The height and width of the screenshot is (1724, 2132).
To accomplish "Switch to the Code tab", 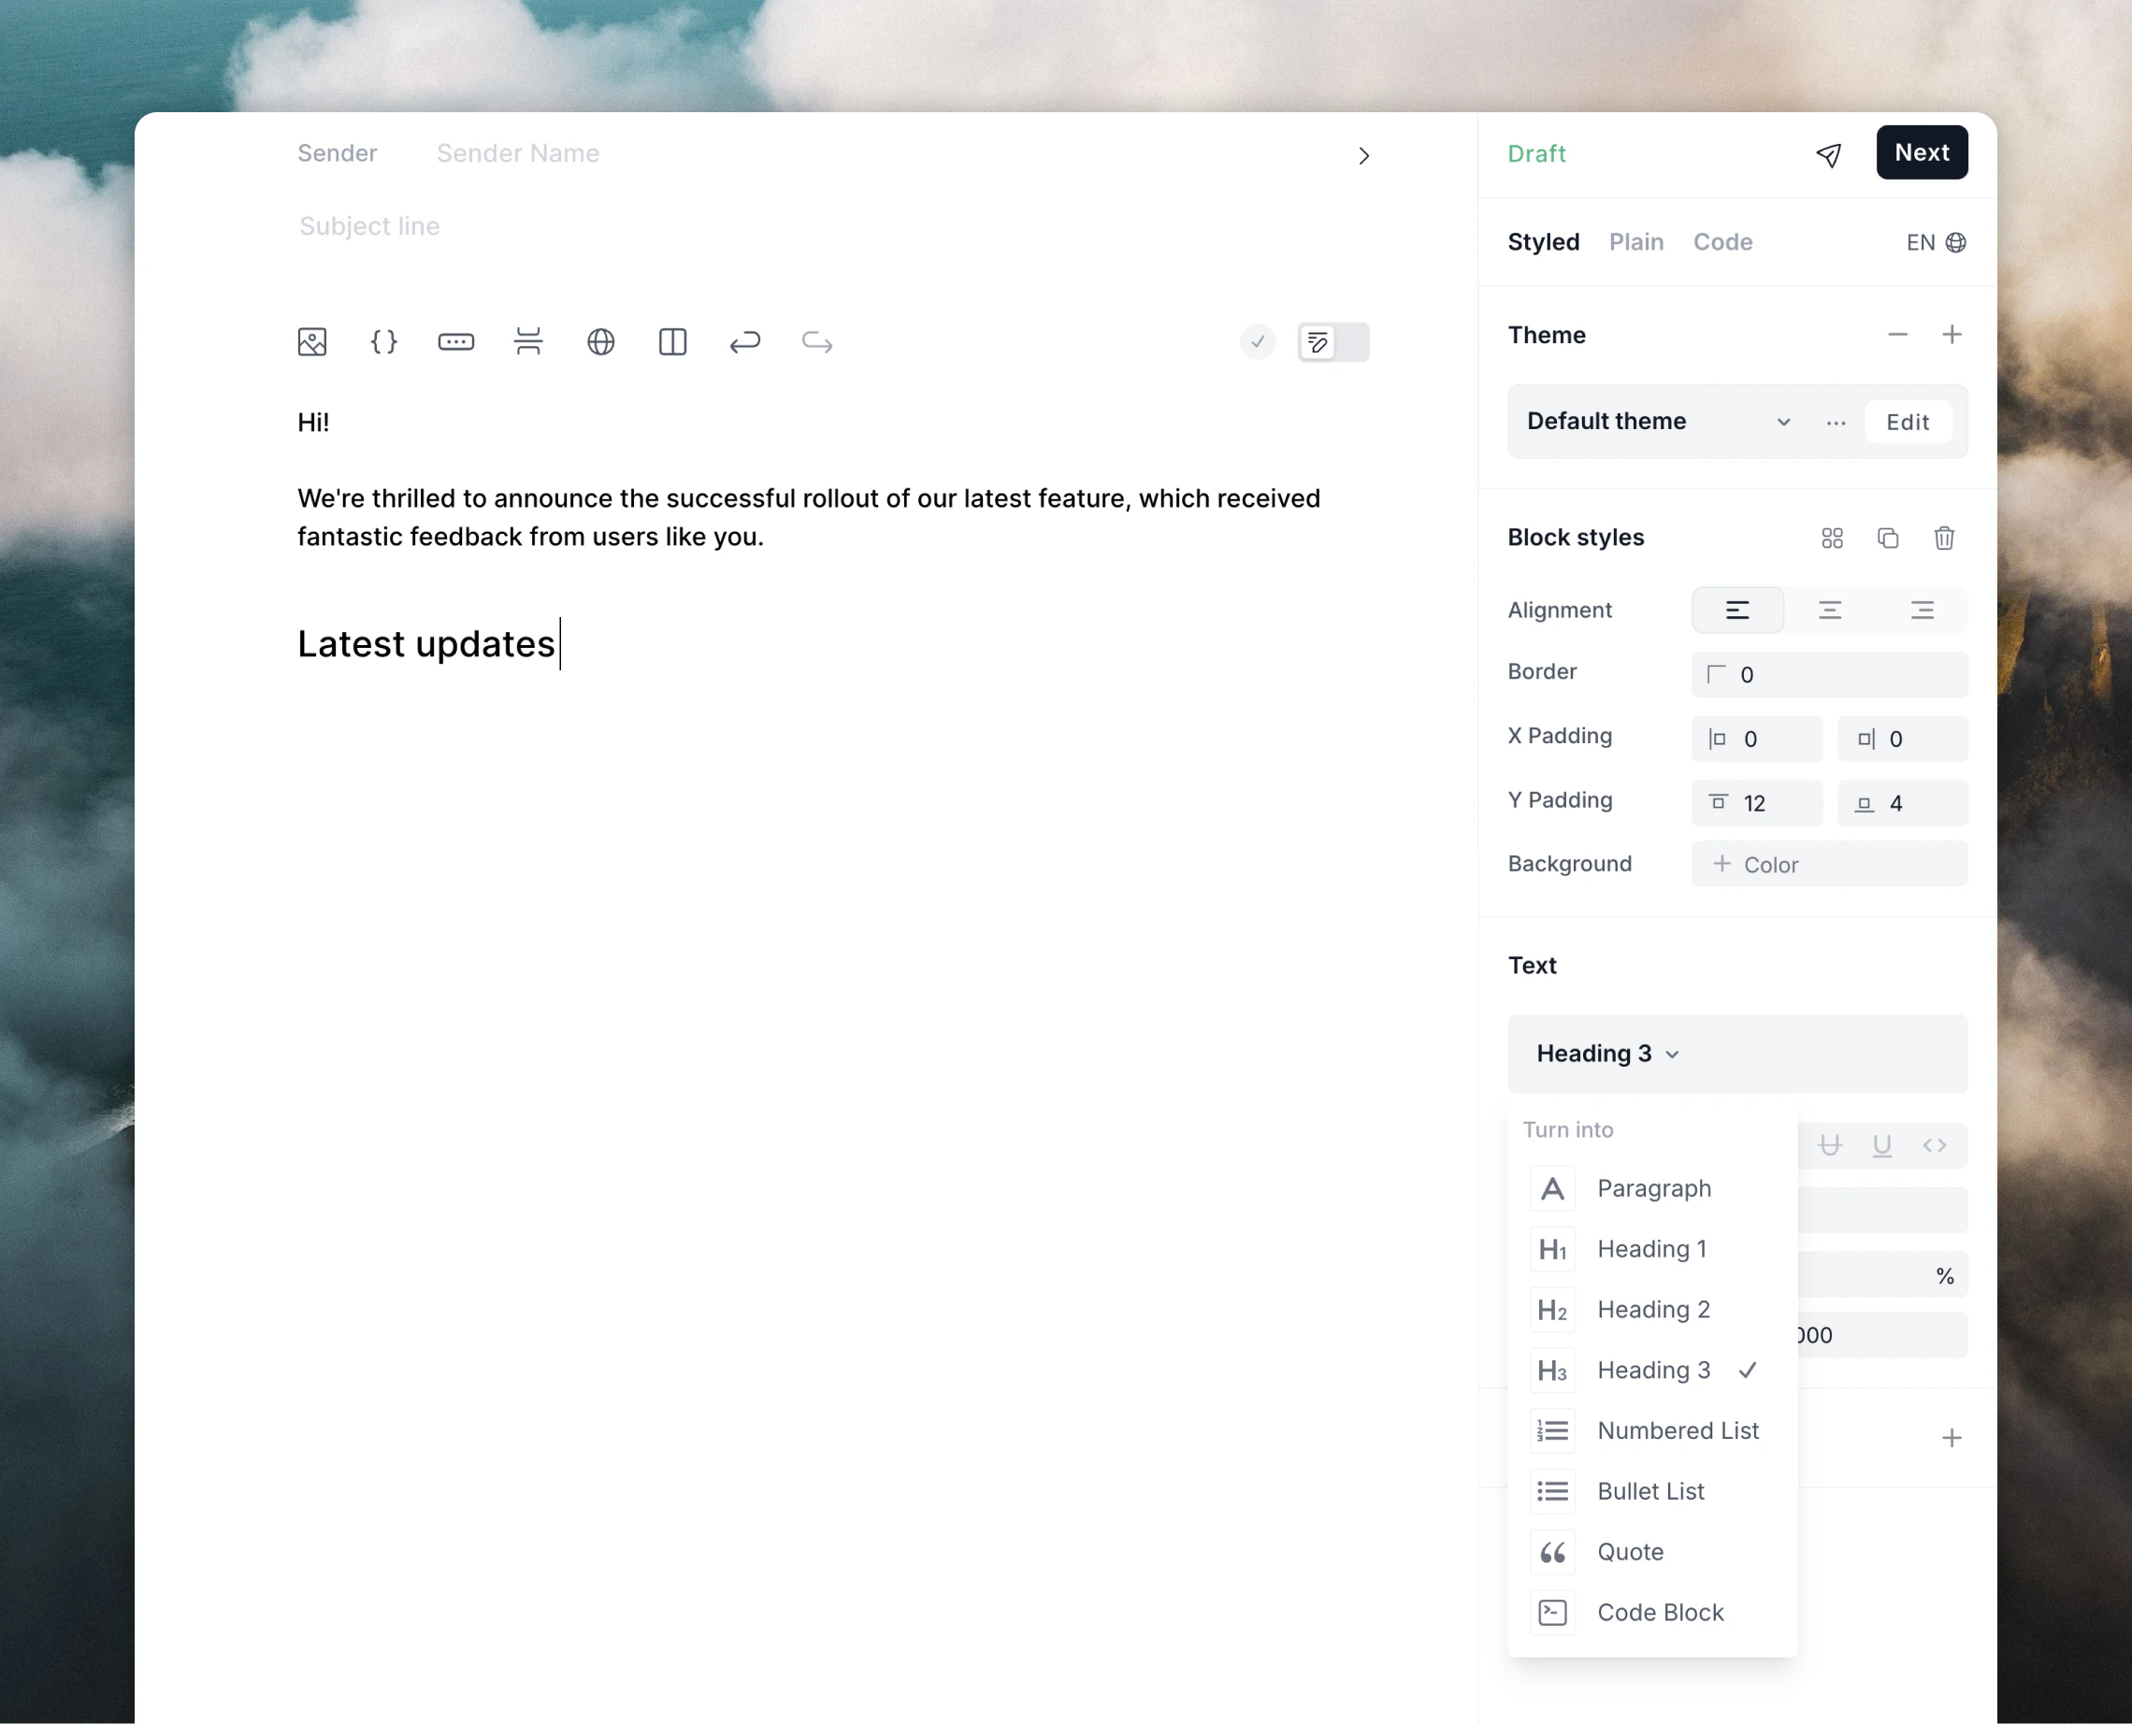I will [1722, 241].
